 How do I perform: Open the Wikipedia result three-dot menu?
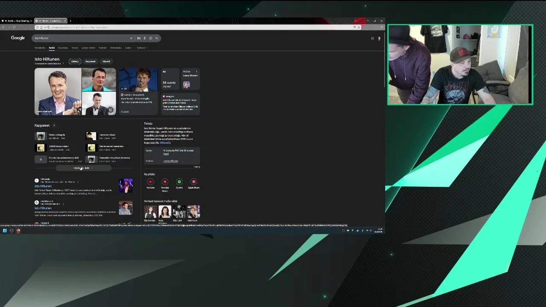point(78,182)
